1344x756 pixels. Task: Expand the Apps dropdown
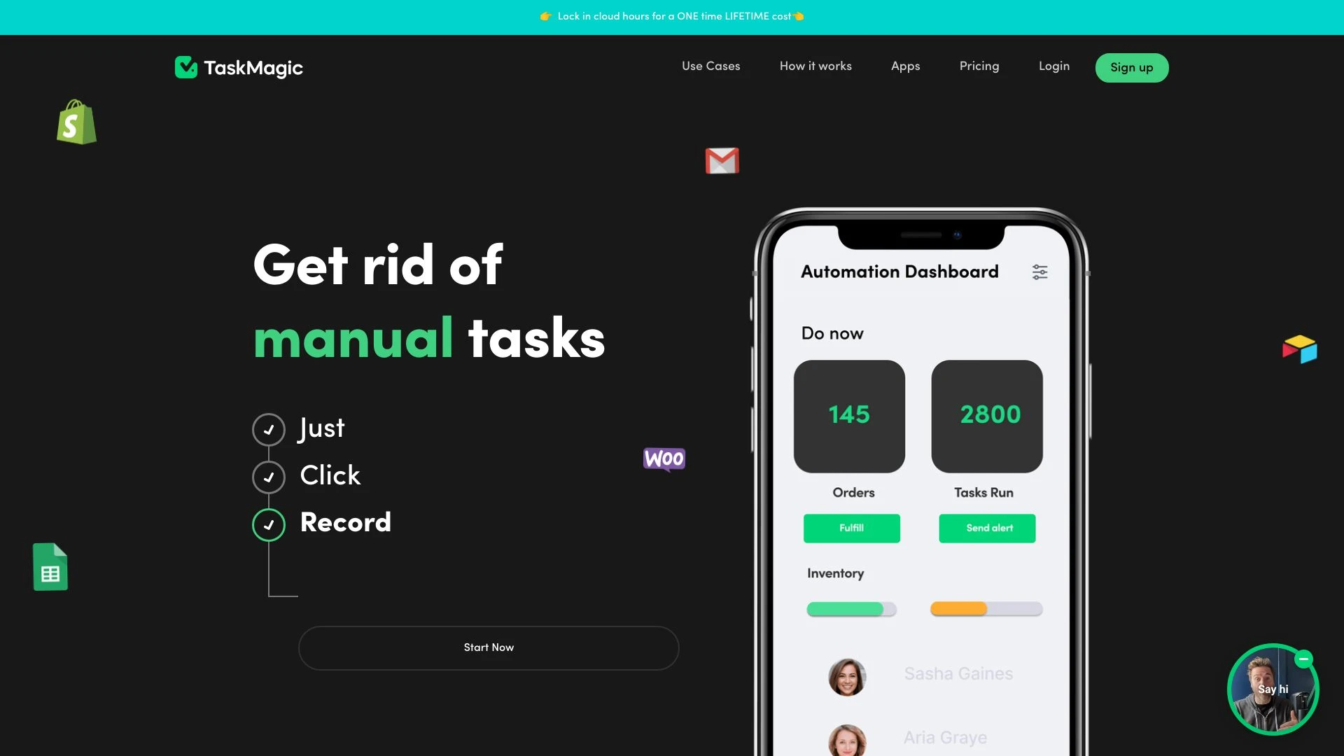(x=904, y=66)
